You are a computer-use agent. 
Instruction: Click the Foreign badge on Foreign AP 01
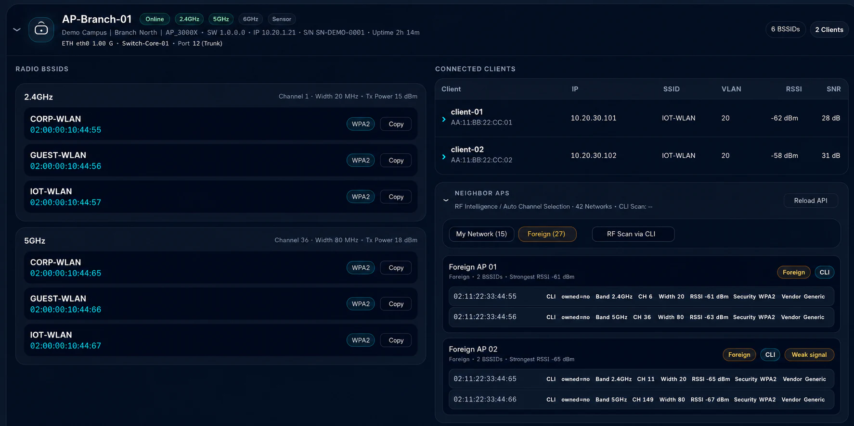coord(793,273)
